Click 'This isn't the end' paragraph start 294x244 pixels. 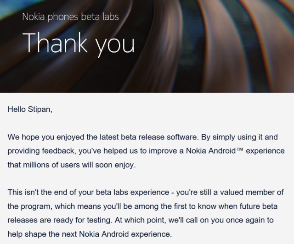pyautogui.click(x=36, y=193)
